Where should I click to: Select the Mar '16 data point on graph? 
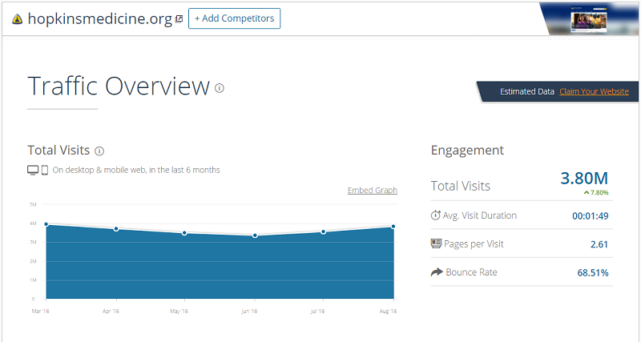[46, 224]
